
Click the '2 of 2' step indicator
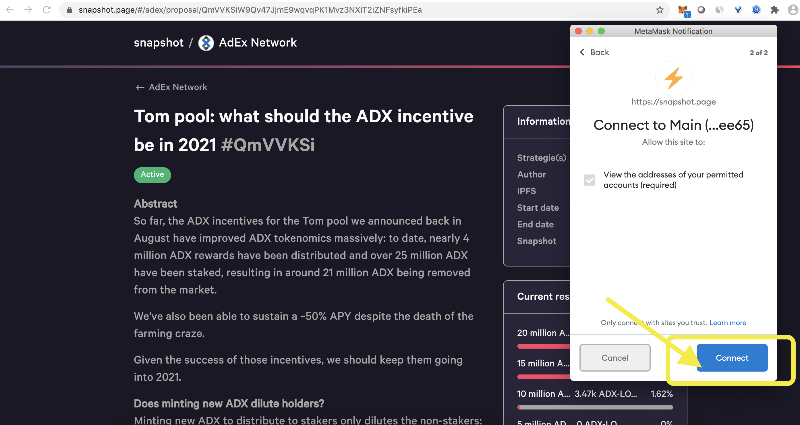(x=759, y=53)
